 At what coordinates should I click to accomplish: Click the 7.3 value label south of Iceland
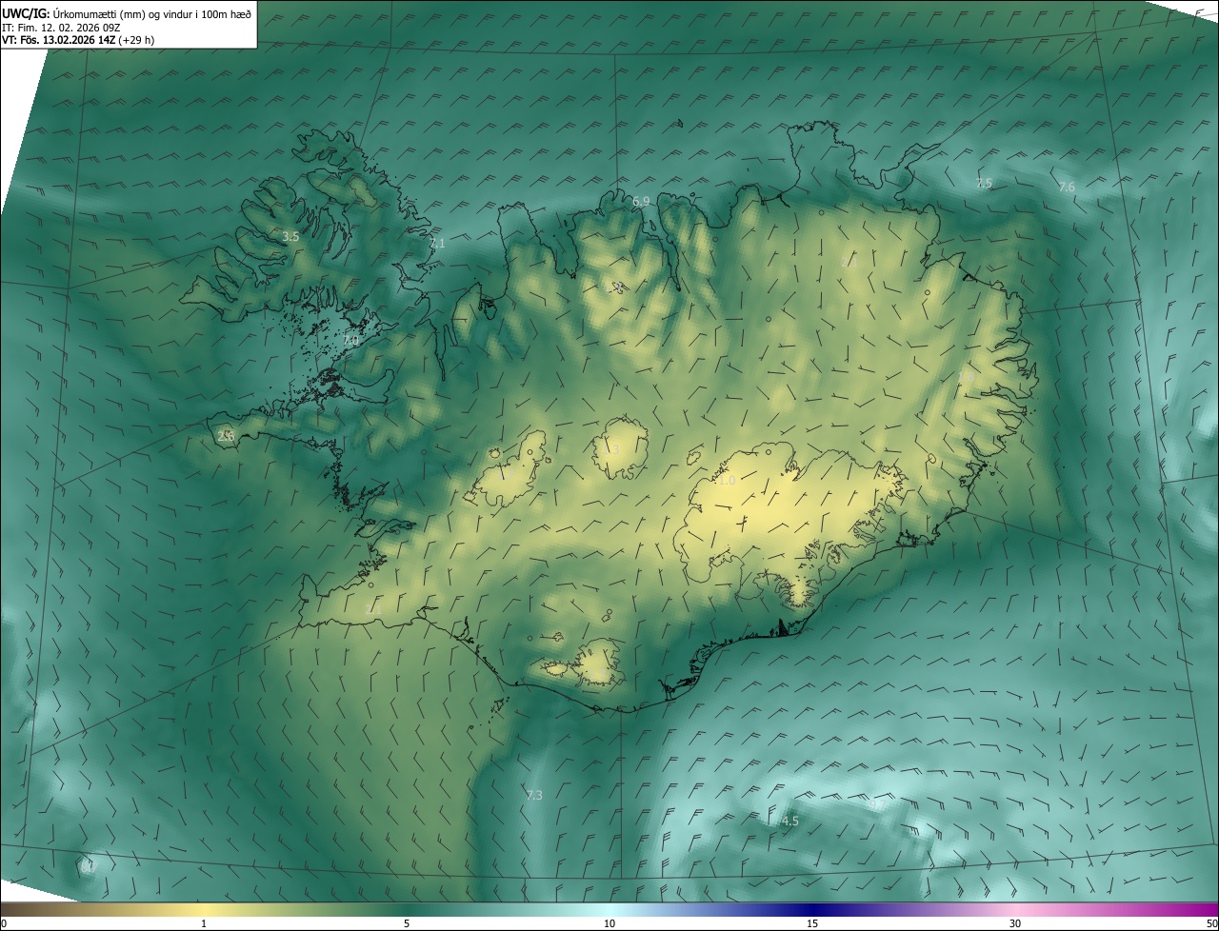(533, 795)
